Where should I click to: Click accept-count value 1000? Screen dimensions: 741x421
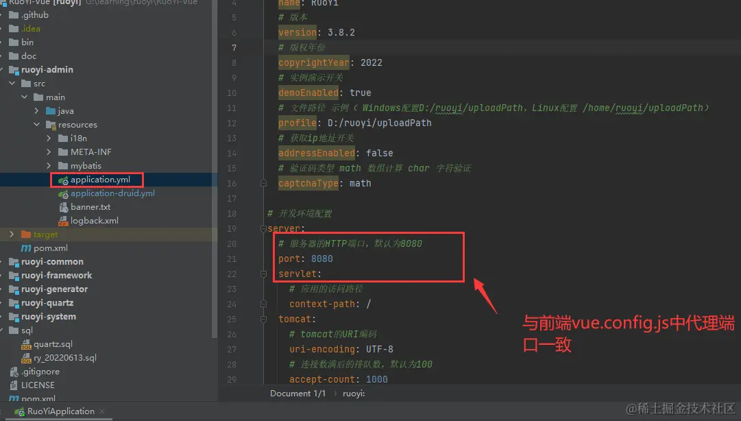(376, 379)
